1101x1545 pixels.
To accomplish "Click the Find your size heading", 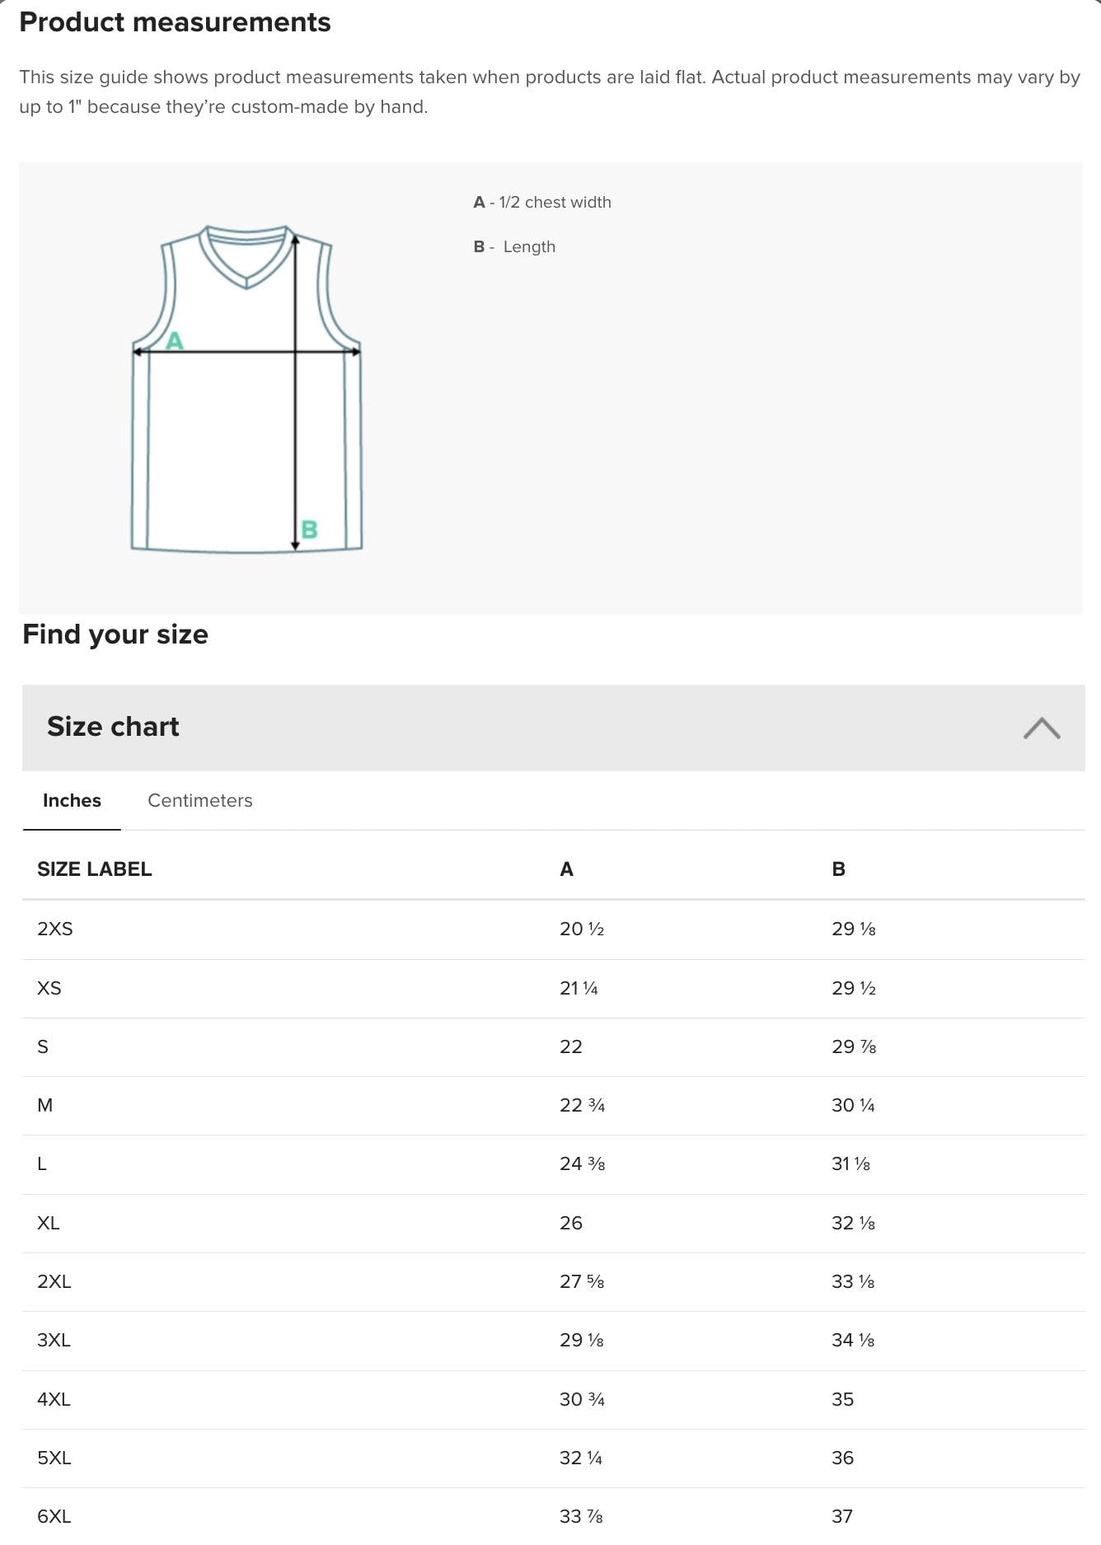I will pyautogui.click(x=115, y=634).
